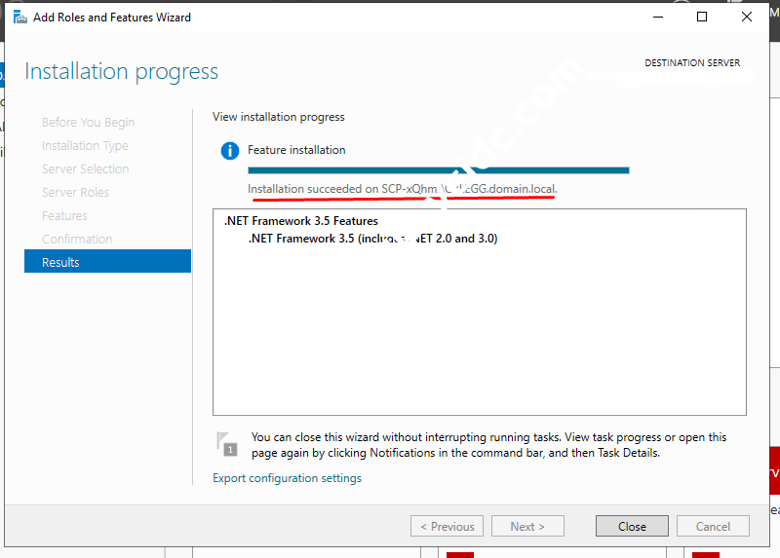Close the wizard with the X button
The width and height of the screenshot is (780, 558).
click(746, 17)
